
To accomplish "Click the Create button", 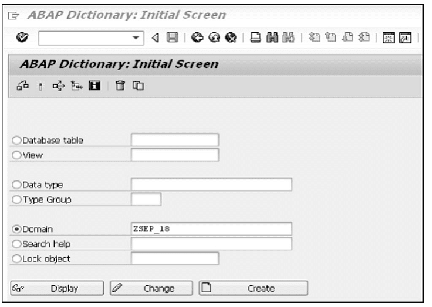I will 253,288.
